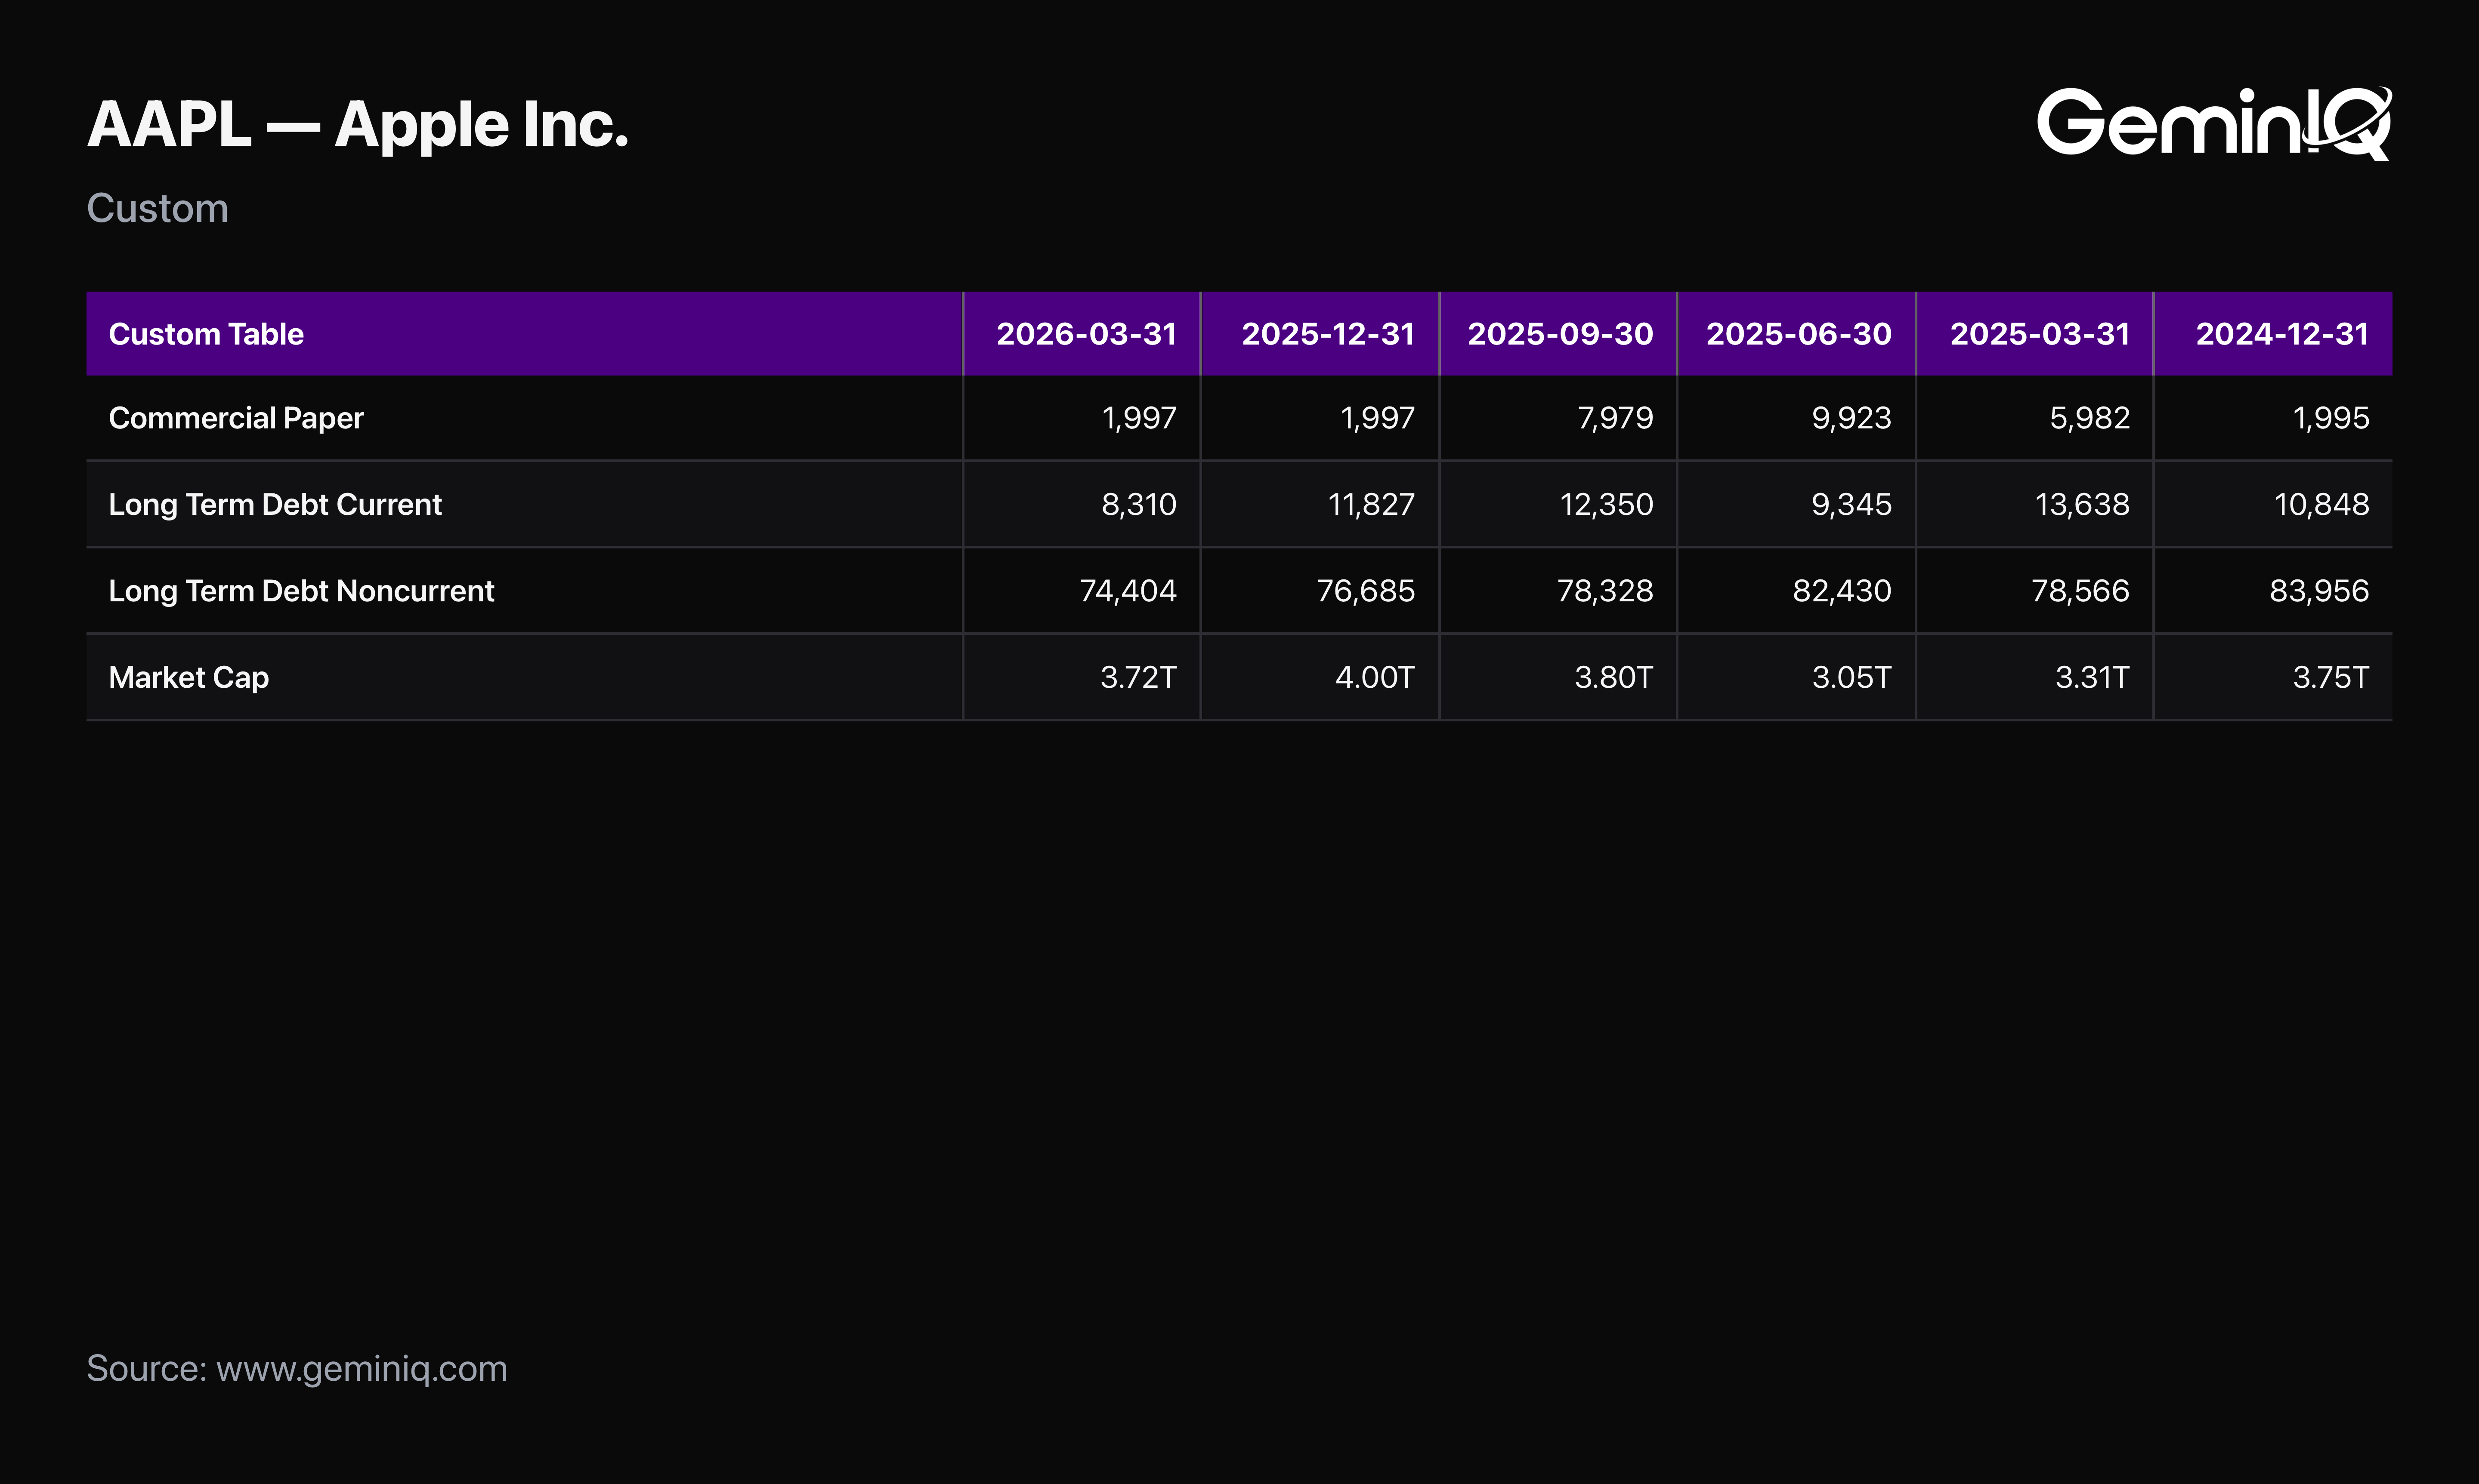Click Long Term Debt Current value 8,310

(x=1140, y=504)
